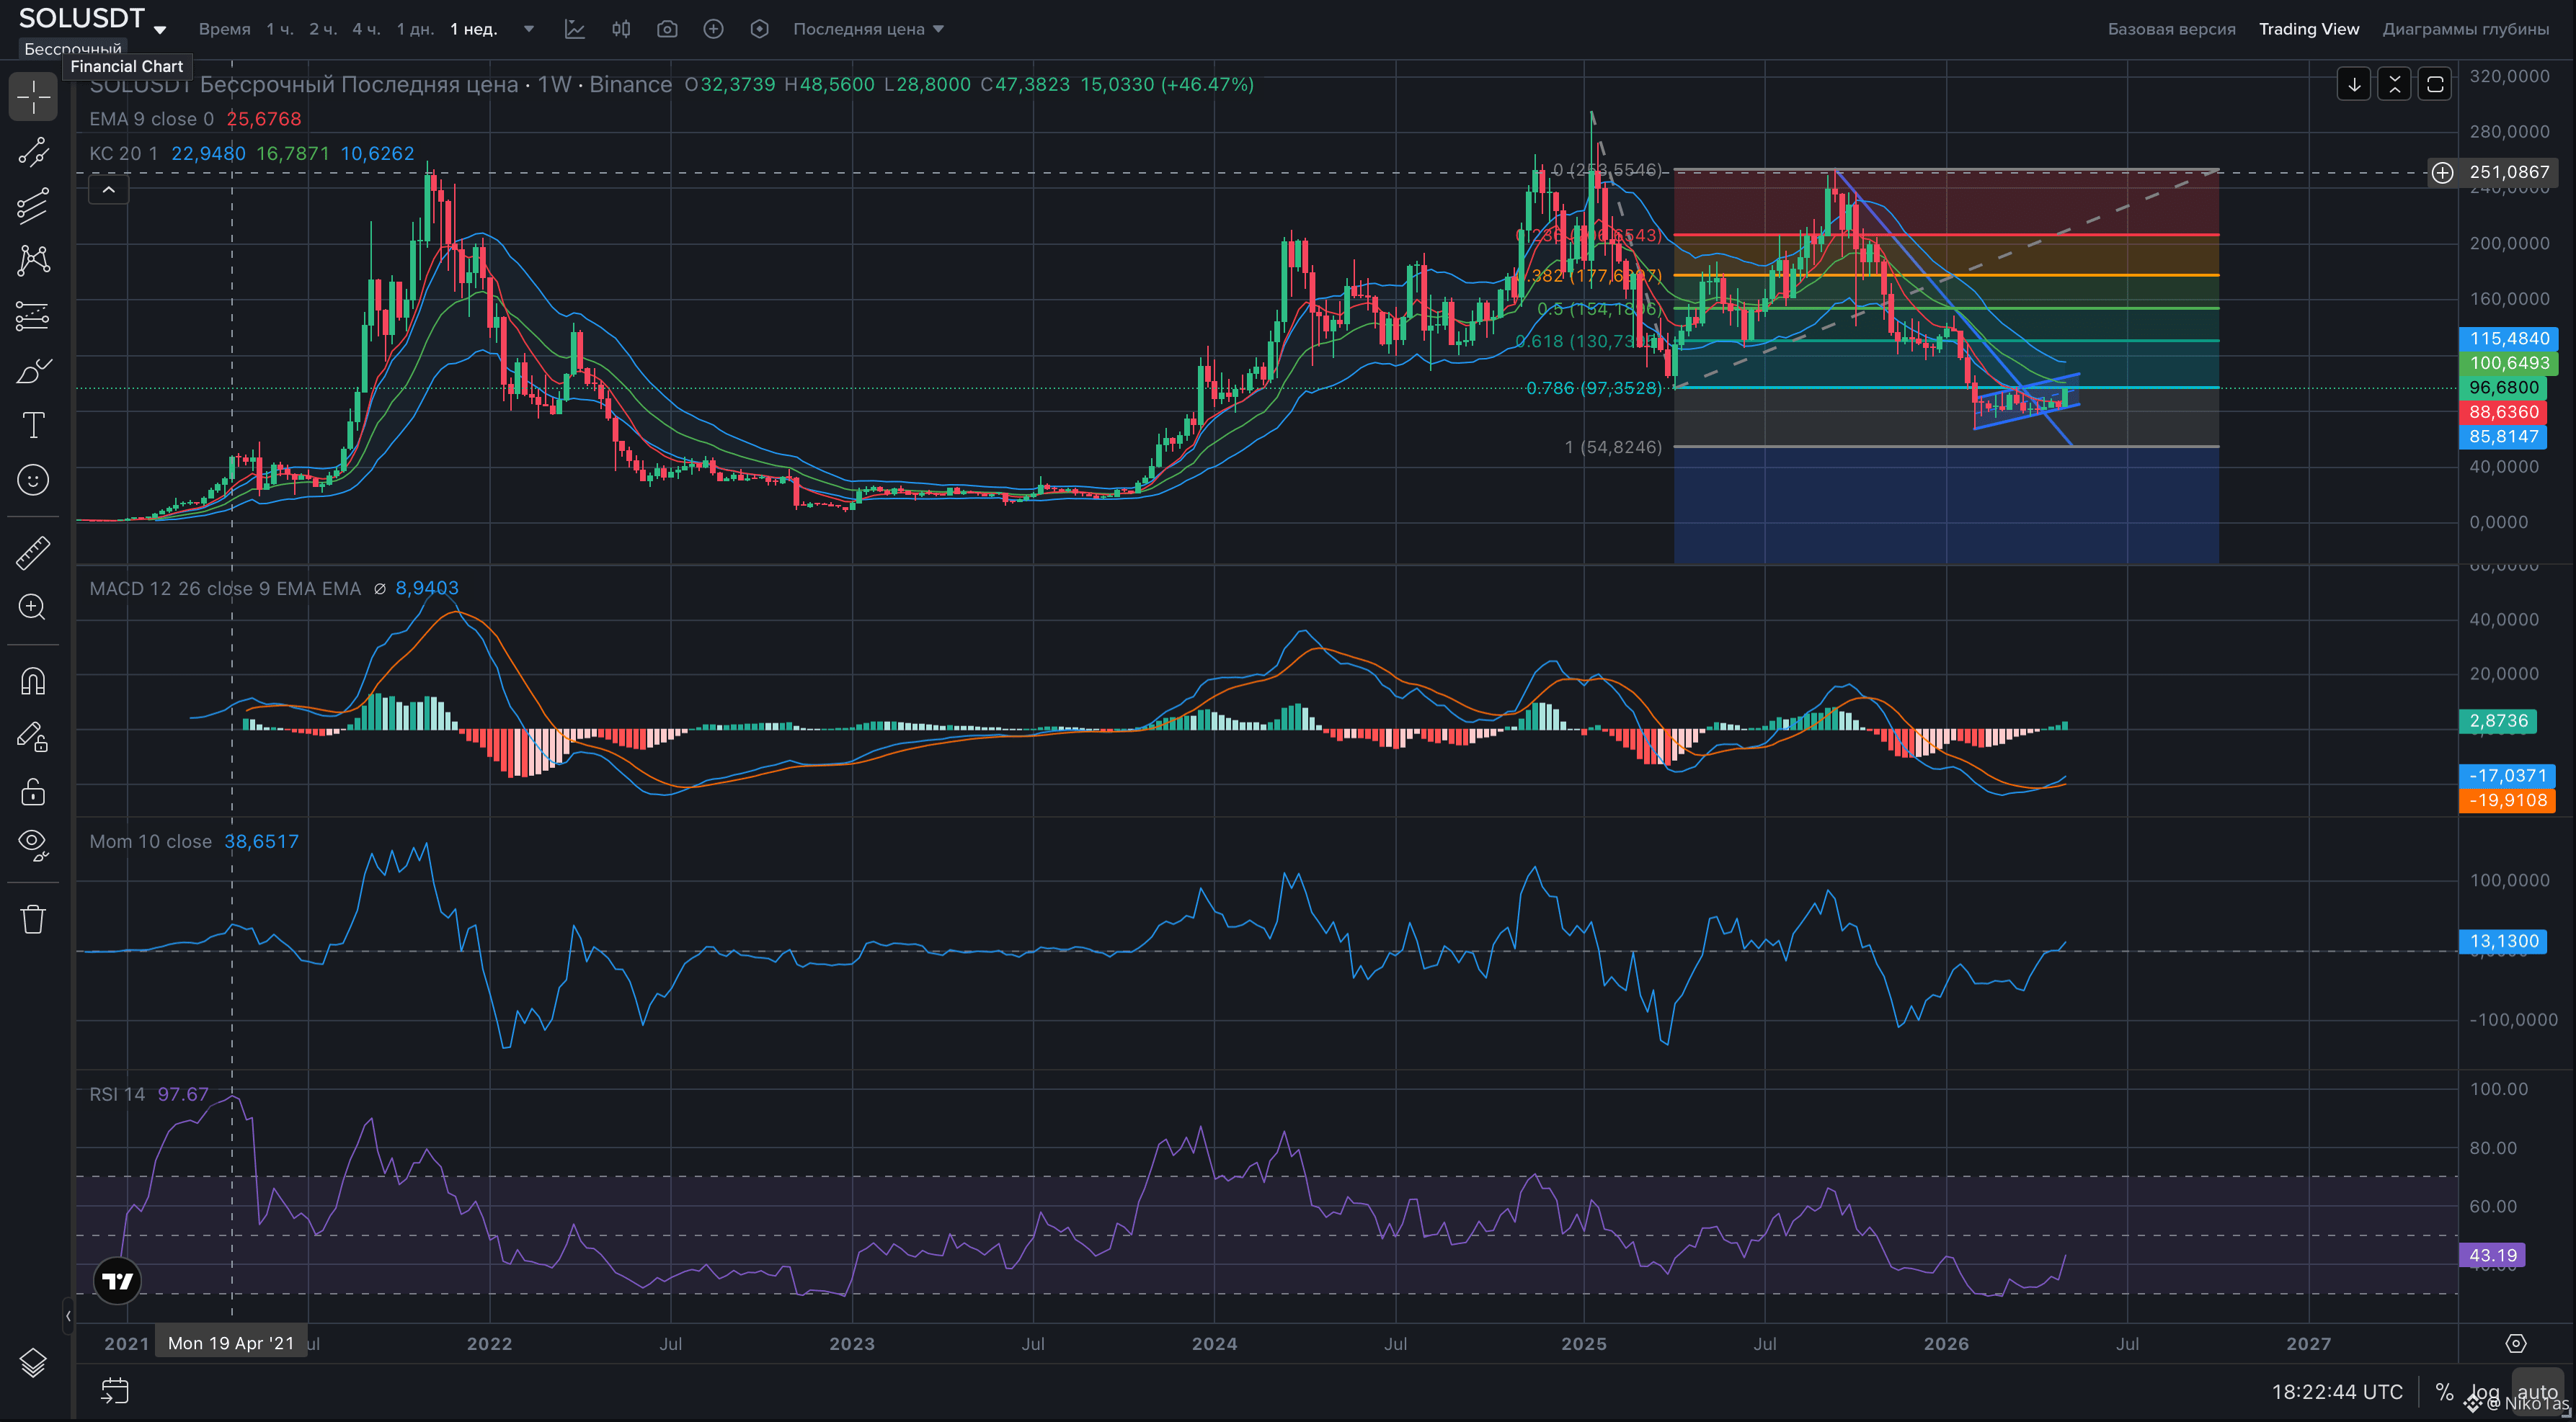Click the circled plus add icon

[x=713, y=29]
